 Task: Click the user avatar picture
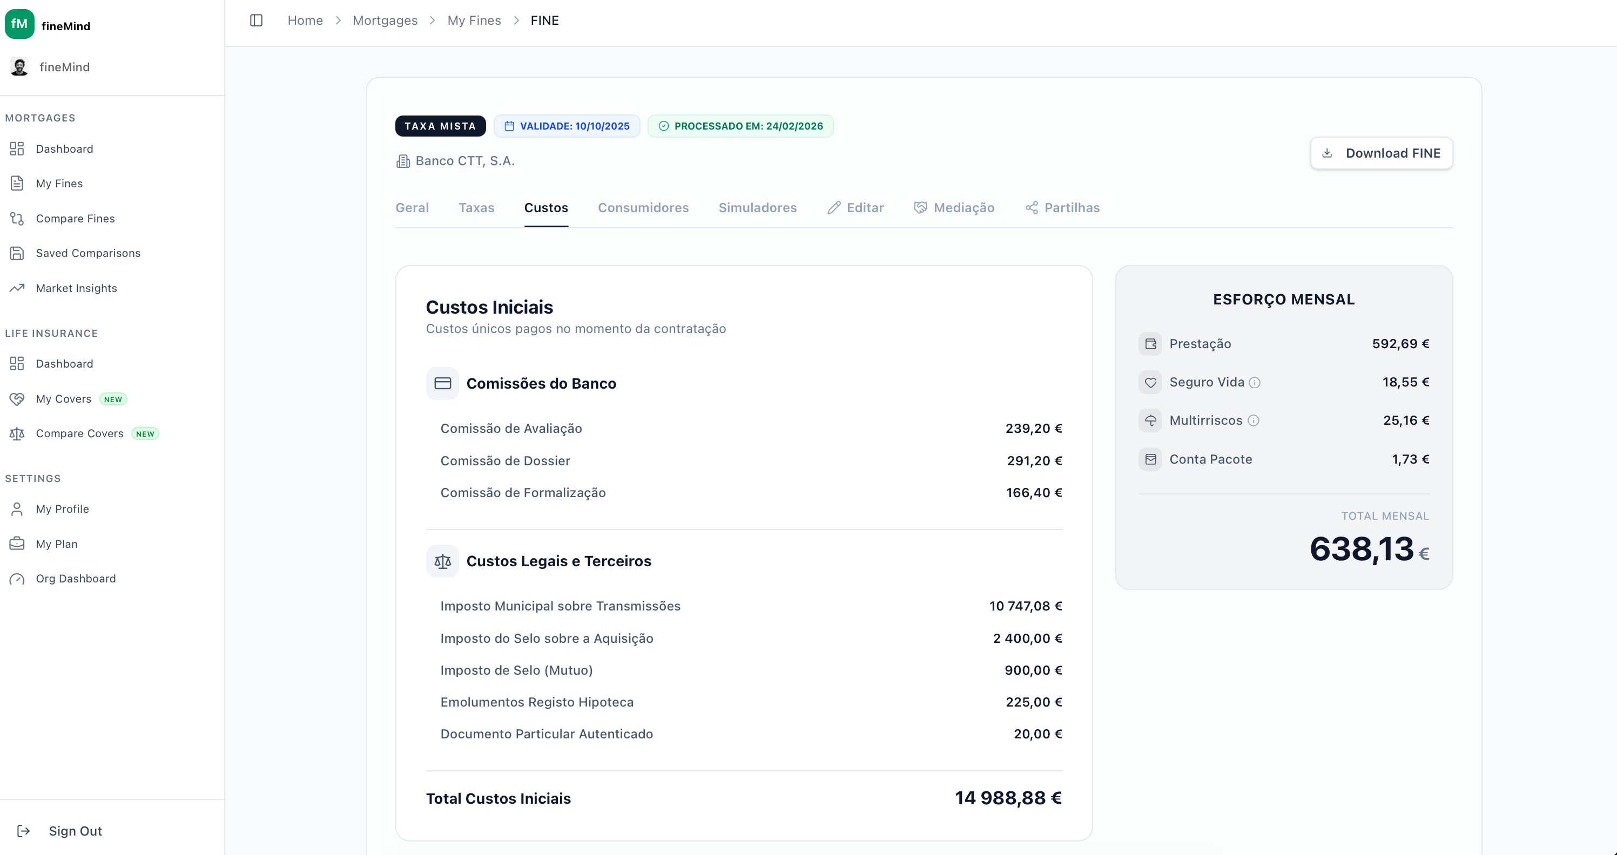click(19, 67)
